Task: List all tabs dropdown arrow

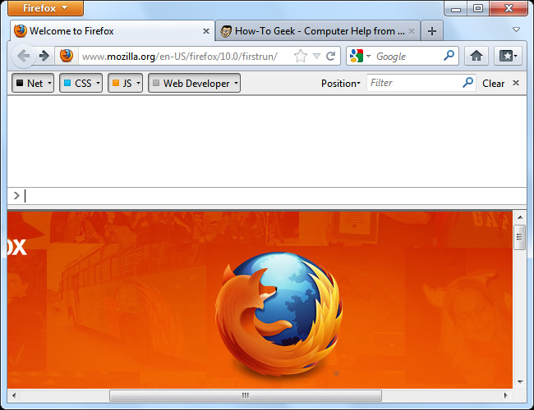Action: click(516, 30)
